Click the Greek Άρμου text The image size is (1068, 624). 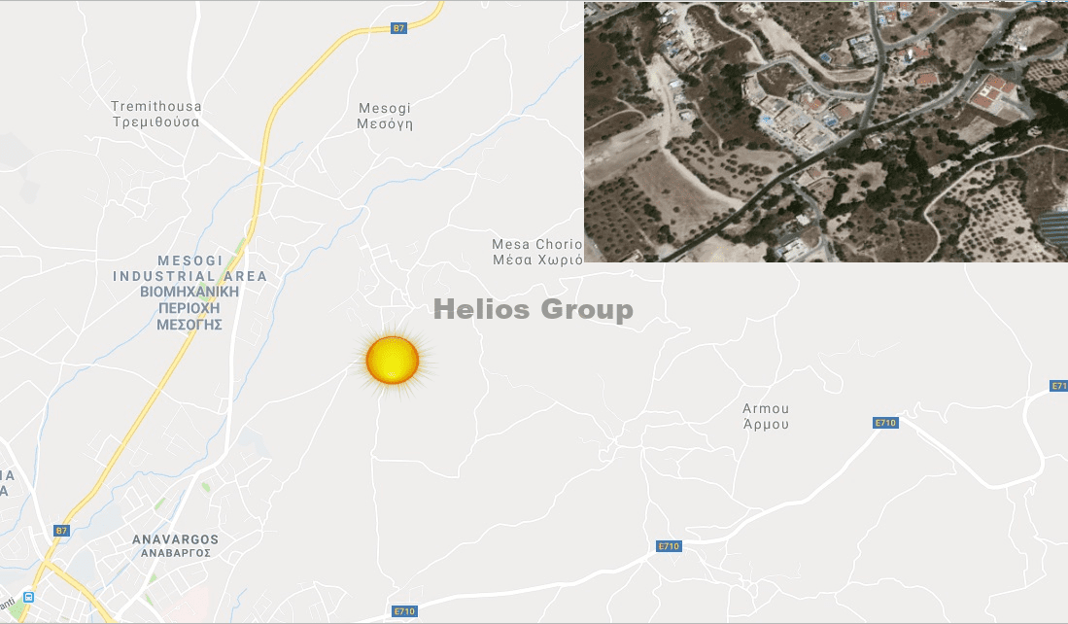tap(766, 424)
